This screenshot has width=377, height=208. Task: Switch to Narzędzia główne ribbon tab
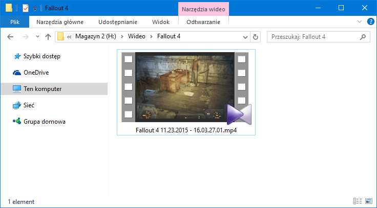[x=60, y=22]
